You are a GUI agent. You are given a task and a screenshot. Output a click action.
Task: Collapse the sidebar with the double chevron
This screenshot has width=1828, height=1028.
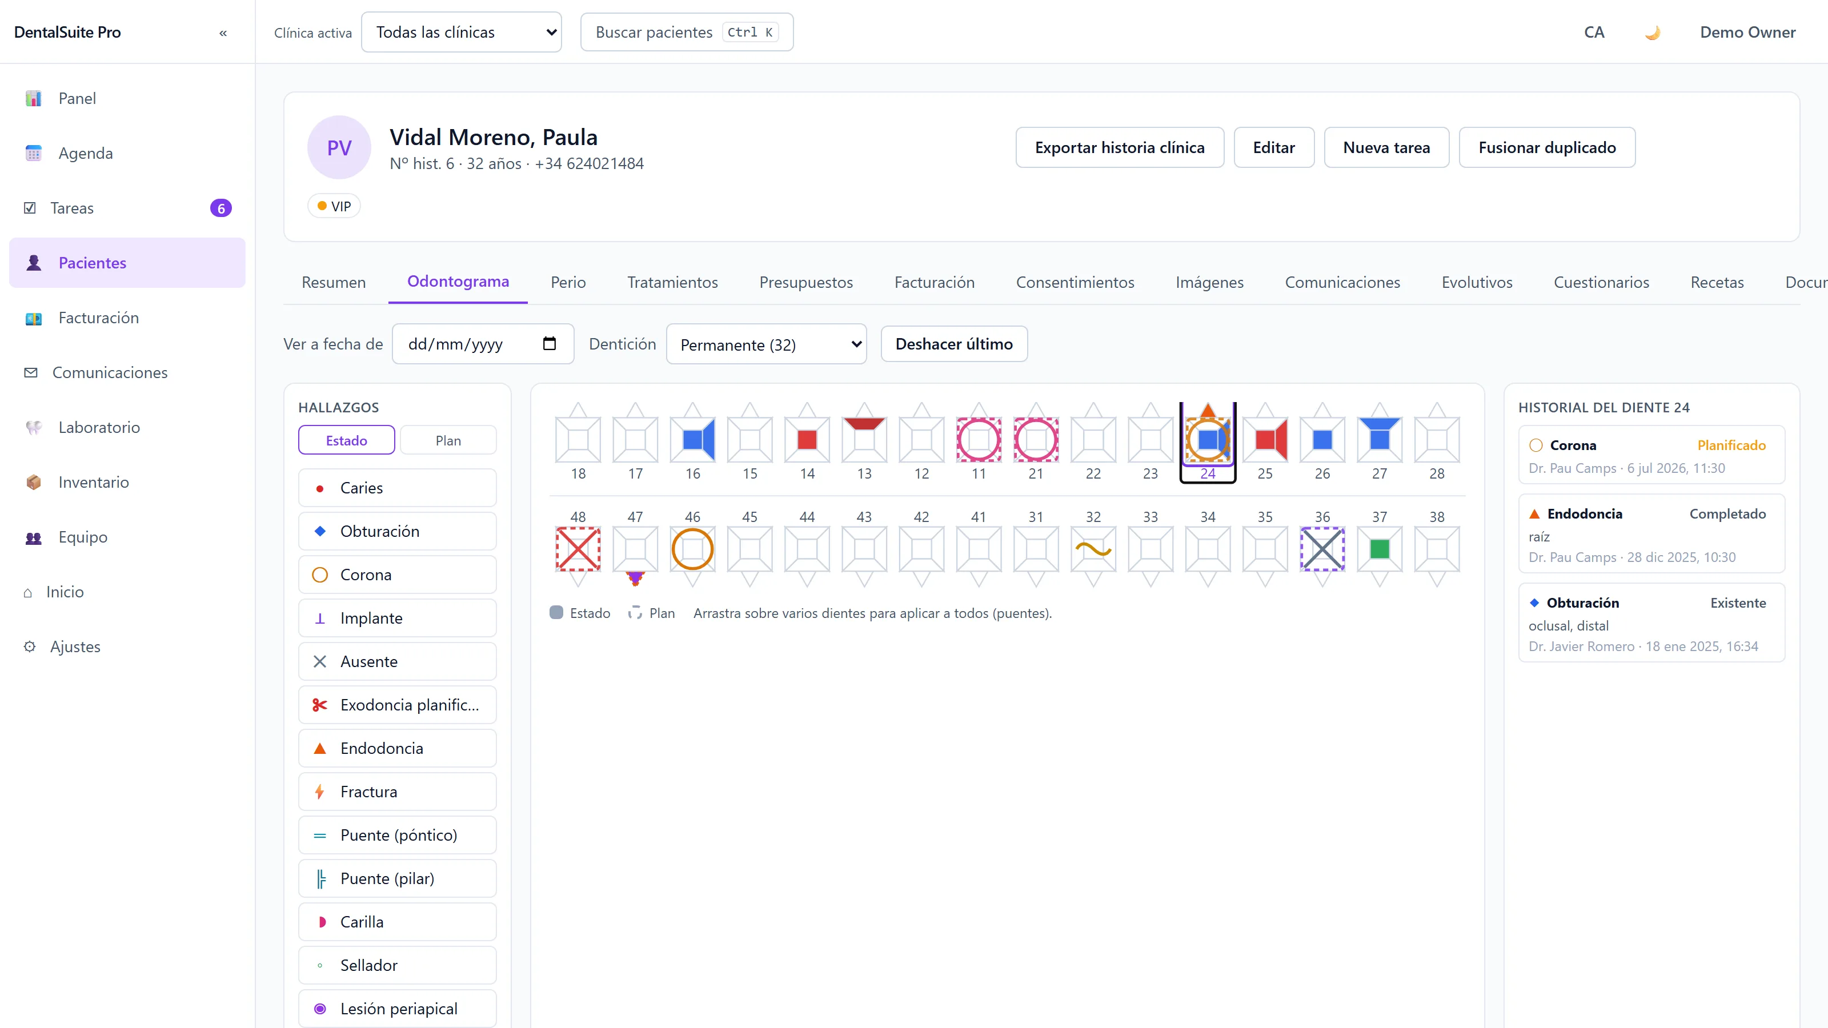(x=223, y=33)
